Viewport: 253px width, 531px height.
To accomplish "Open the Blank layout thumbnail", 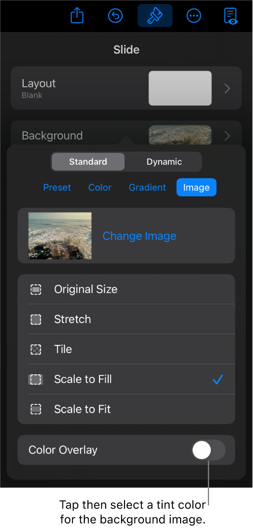I will (180, 88).
